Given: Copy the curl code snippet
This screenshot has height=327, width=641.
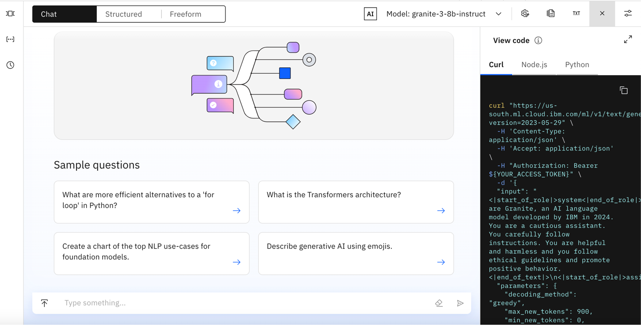Looking at the screenshot, I should [624, 90].
